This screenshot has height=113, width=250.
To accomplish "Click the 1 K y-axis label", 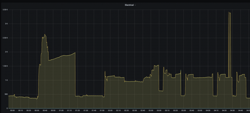I will (x=6, y=80).
